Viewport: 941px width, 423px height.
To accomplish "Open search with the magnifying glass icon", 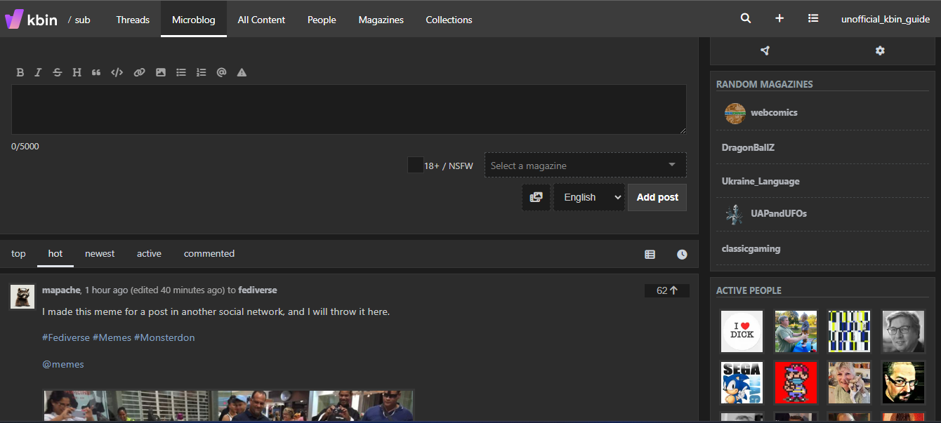I will 746,19.
